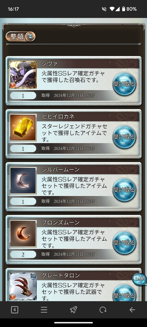Tap the bronze crescent moon icon

pyautogui.click(x=23, y=233)
